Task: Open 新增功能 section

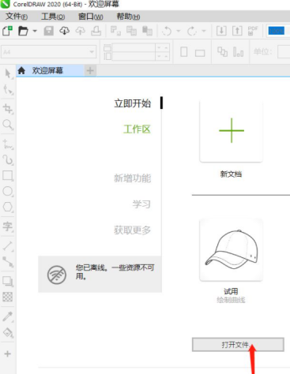Action: click(x=133, y=178)
